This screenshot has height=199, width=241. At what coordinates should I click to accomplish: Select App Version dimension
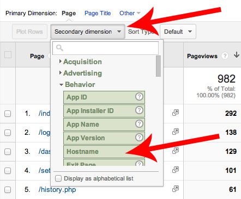point(104,138)
